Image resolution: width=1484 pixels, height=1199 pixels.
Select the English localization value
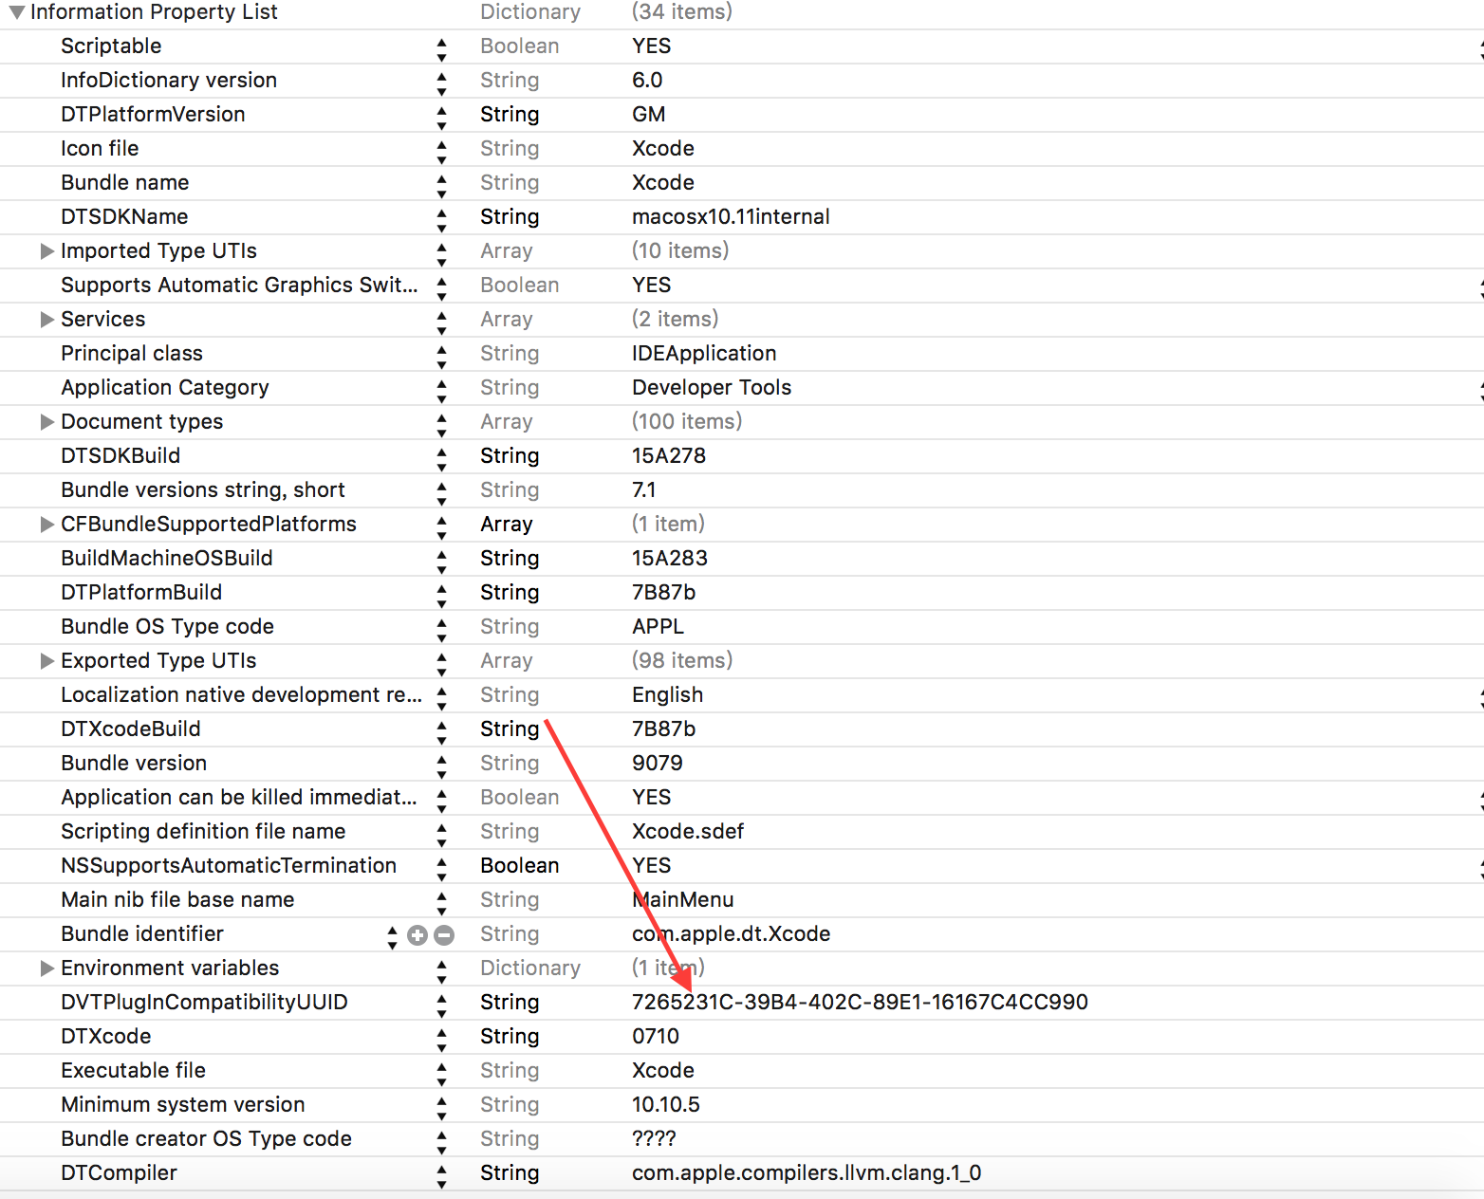click(668, 695)
